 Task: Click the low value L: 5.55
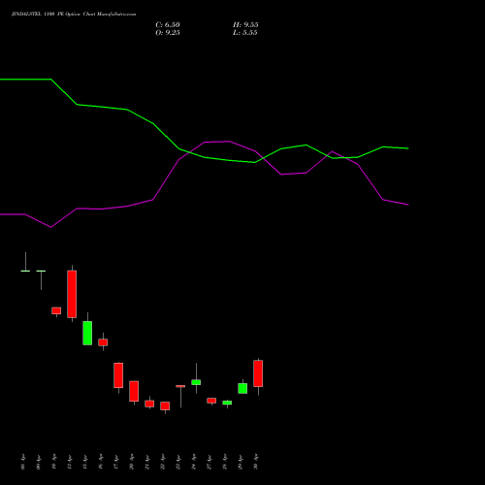coord(245,33)
